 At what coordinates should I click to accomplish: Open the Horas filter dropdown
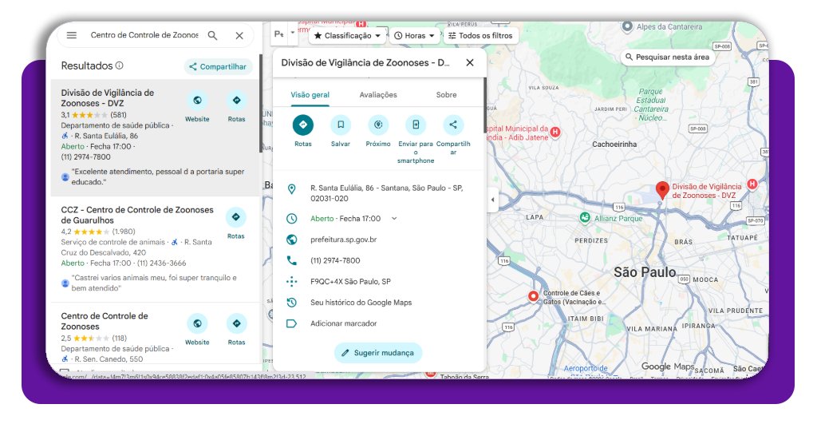[x=415, y=36]
